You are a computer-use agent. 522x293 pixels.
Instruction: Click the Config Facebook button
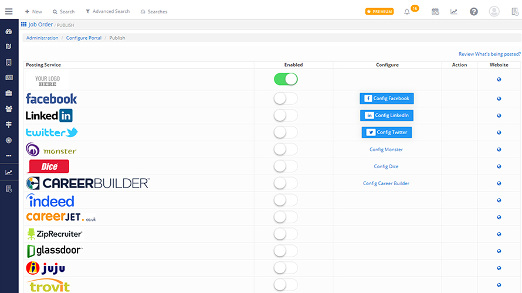click(x=387, y=98)
